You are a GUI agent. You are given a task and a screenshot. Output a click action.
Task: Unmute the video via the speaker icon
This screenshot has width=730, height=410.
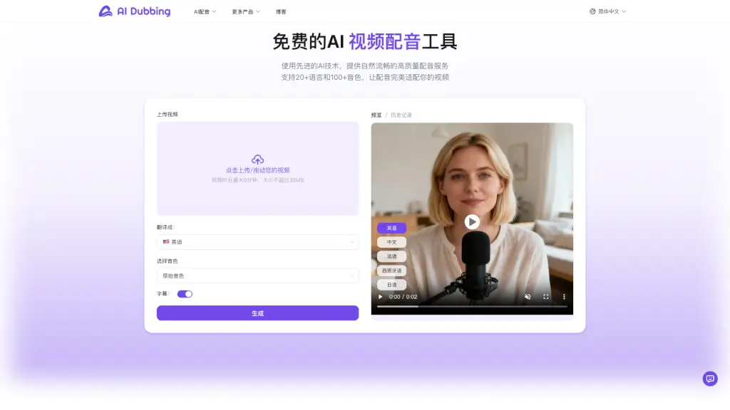coord(528,297)
